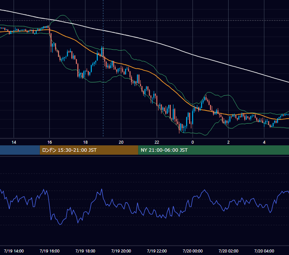This screenshot has height=255, width=289.
Task: Click the 7/20 00:00 indicator time label
Action: (193, 251)
